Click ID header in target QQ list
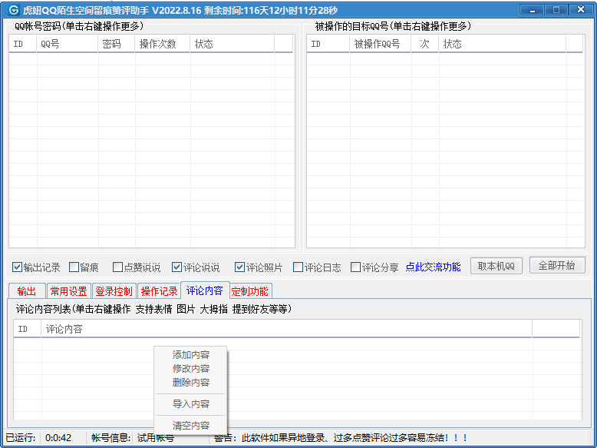The image size is (597, 448). tap(328, 44)
